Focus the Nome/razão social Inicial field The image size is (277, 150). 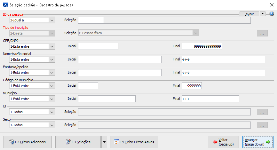(120, 59)
